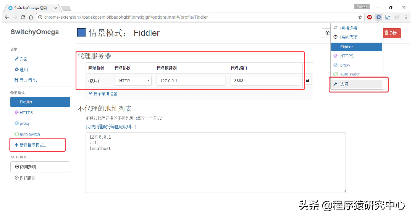Close the SwitchyOmega browser tab
This screenshot has width=412, height=217.
click(56, 8)
